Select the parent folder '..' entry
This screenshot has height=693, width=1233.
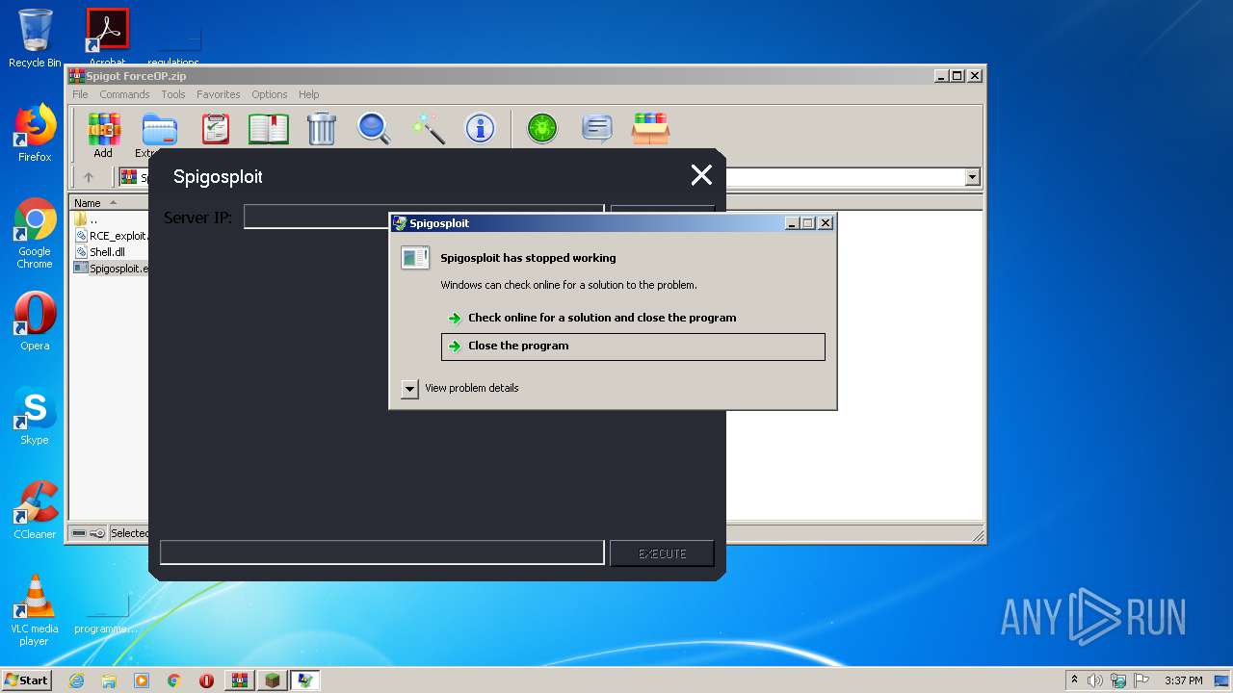tap(87, 219)
